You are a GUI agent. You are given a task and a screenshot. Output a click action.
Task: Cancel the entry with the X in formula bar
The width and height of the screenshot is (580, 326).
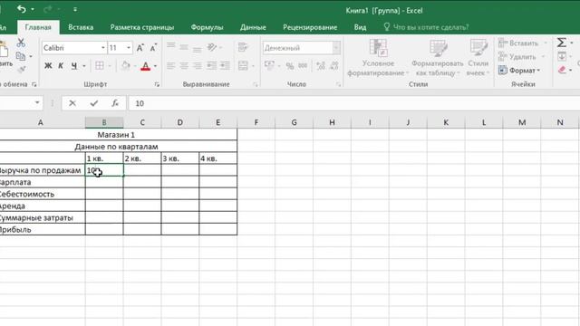(72, 103)
